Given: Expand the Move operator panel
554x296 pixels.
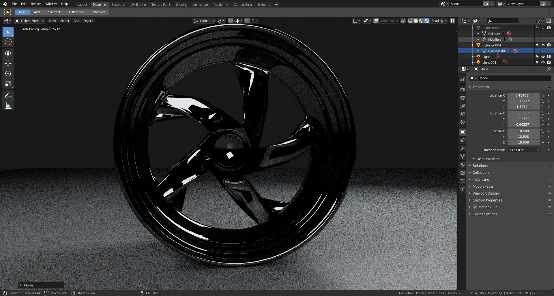Looking at the screenshot, I should click(x=40, y=285).
